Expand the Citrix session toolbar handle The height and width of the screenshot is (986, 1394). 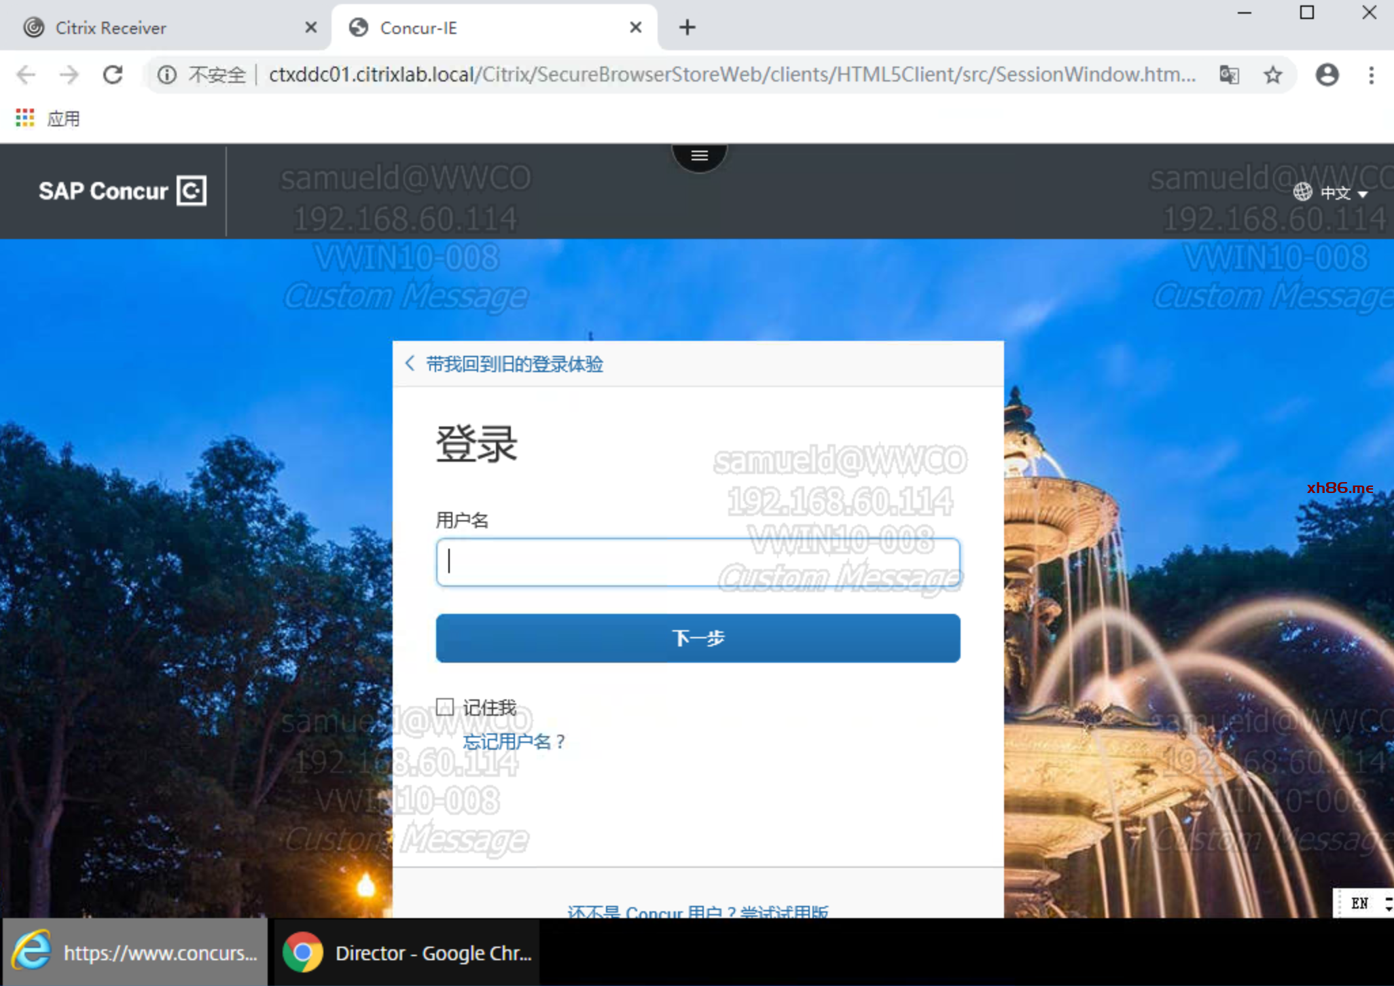click(699, 156)
